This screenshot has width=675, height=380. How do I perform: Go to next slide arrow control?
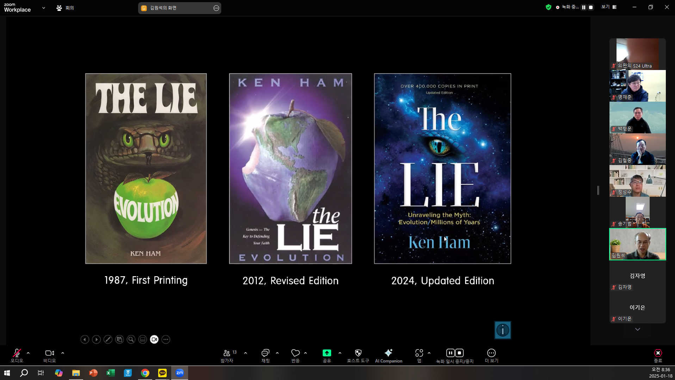click(x=96, y=340)
